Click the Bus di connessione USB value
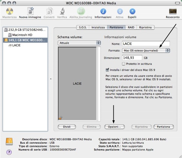The height and width of the screenshot is (158, 182). click(x=52, y=143)
